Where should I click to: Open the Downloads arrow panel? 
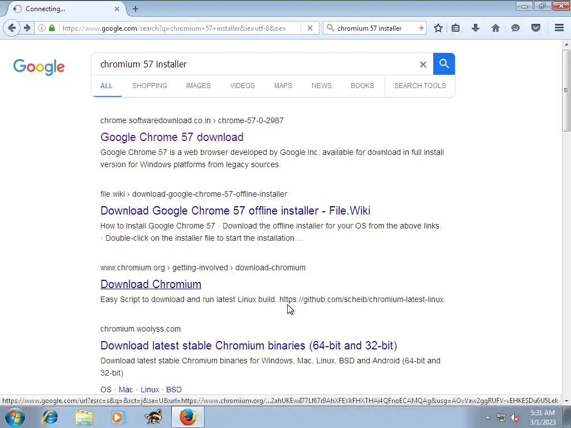pyautogui.click(x=476, y=28)
